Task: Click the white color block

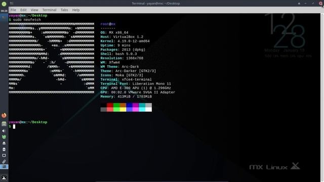Action: pyautogui.click(x=148, y=109)
